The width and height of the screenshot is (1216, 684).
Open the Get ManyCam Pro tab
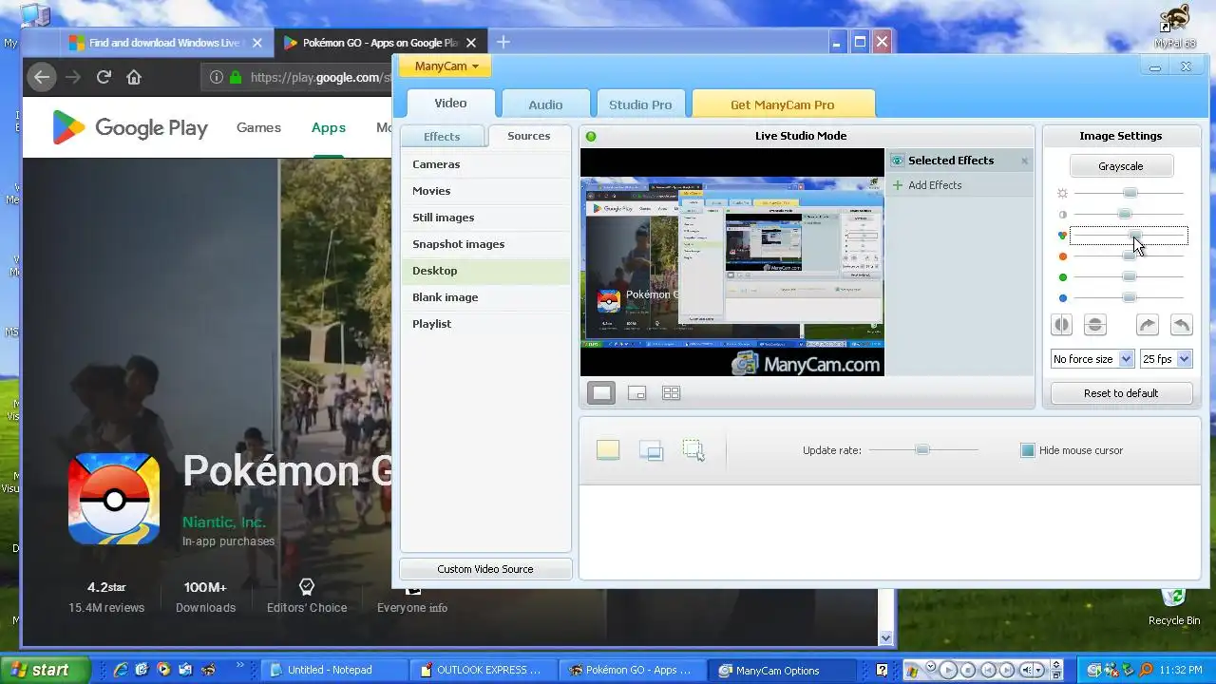coord(783,104)
